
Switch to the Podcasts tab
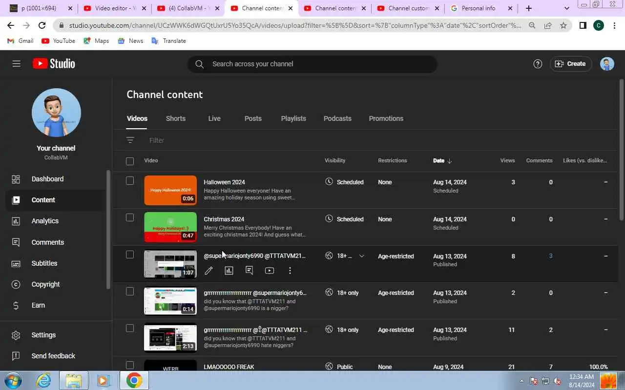(337, 118)
